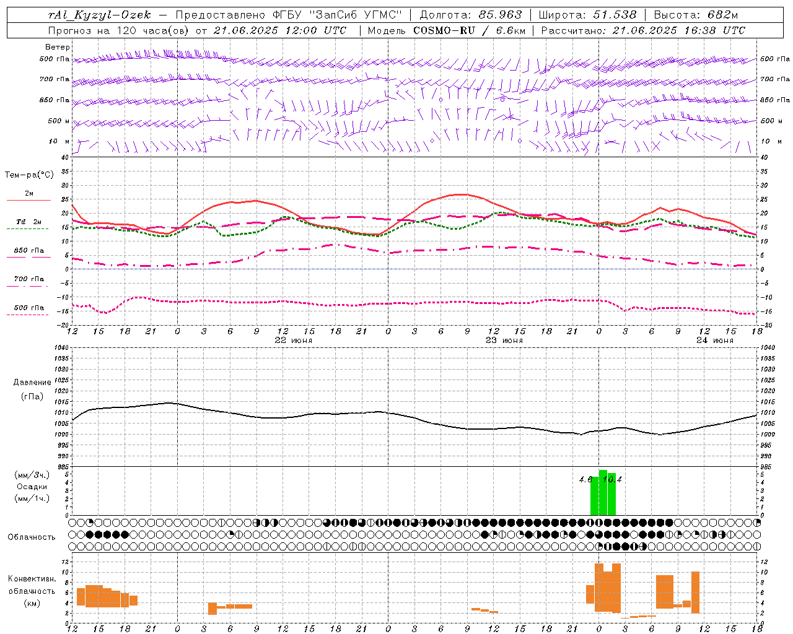Click the (км) unit under convective cloud label
The image size is (793, 634).
pyautogui.click(x=32, y=604)
